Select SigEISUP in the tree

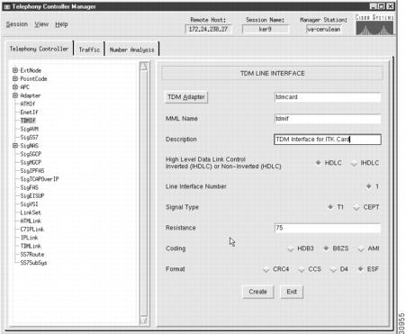tap(32, 196)
